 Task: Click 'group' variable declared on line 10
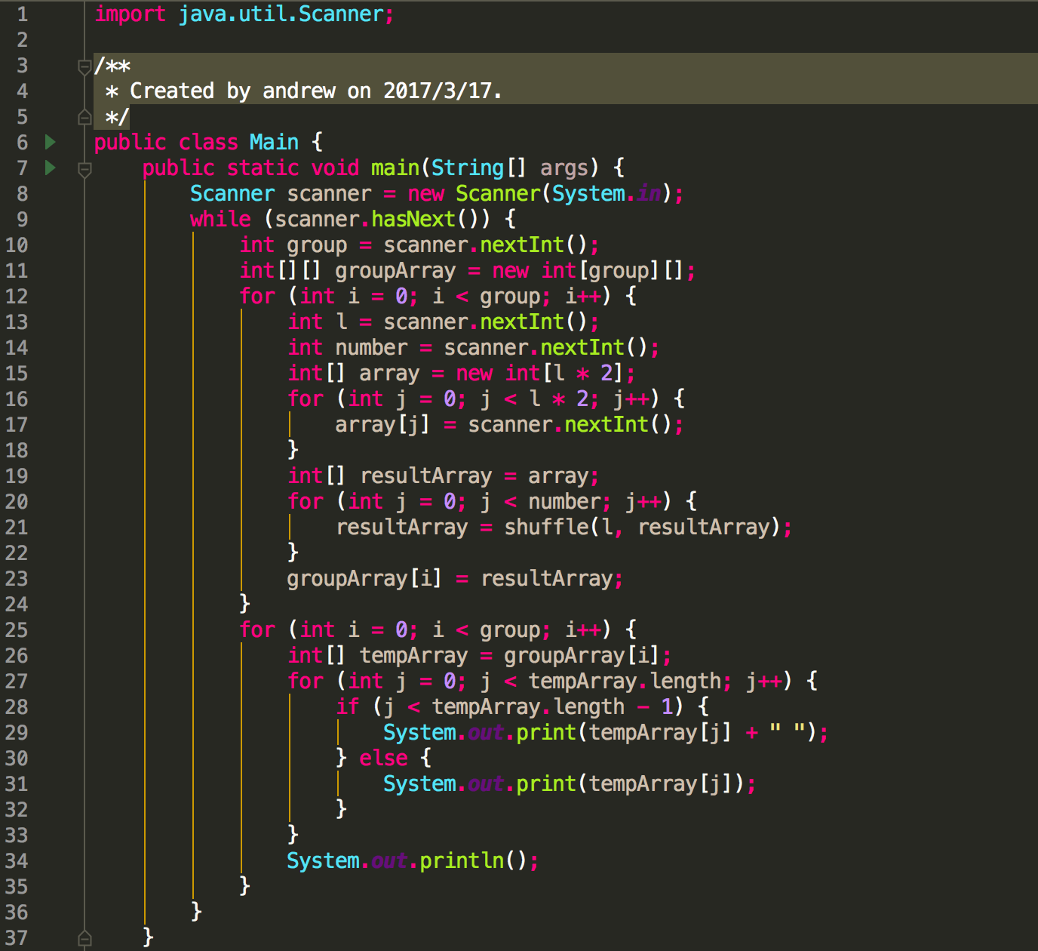point(317,246)
